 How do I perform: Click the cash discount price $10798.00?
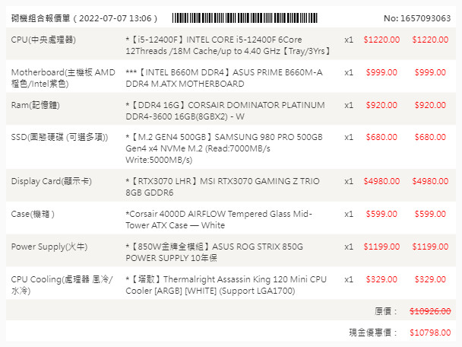click(x=429, y=333)
